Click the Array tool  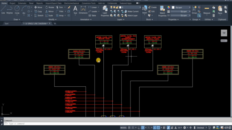coord(60,16)
